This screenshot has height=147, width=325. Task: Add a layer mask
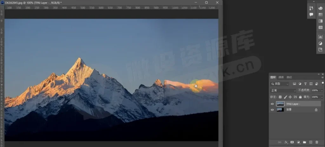[x=292, y=142]
